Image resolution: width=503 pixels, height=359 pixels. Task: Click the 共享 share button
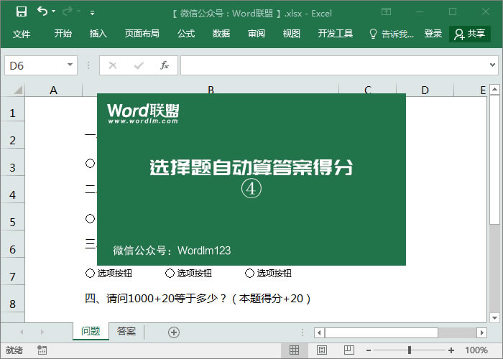(x=470, y=34)
